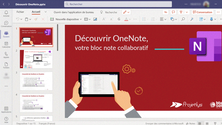Select the format painter brush
Screen dimensions: 222x125
[36, 19]
